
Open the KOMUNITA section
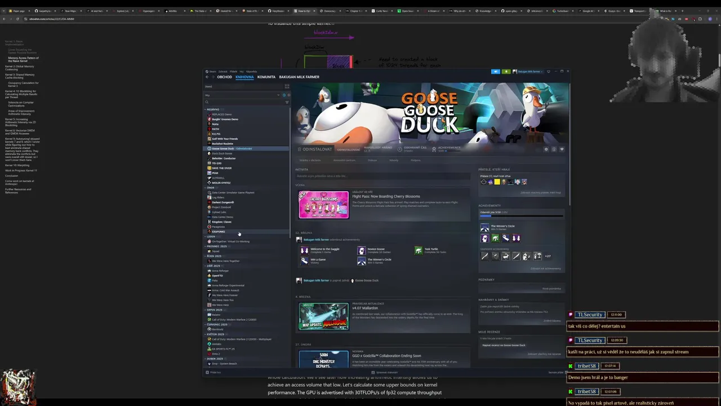point(266,77)
